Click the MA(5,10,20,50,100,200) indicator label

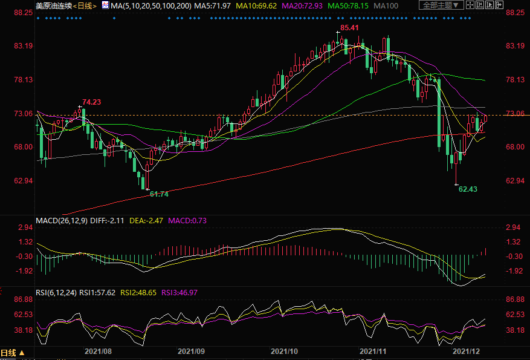click(x=150, y=5)
